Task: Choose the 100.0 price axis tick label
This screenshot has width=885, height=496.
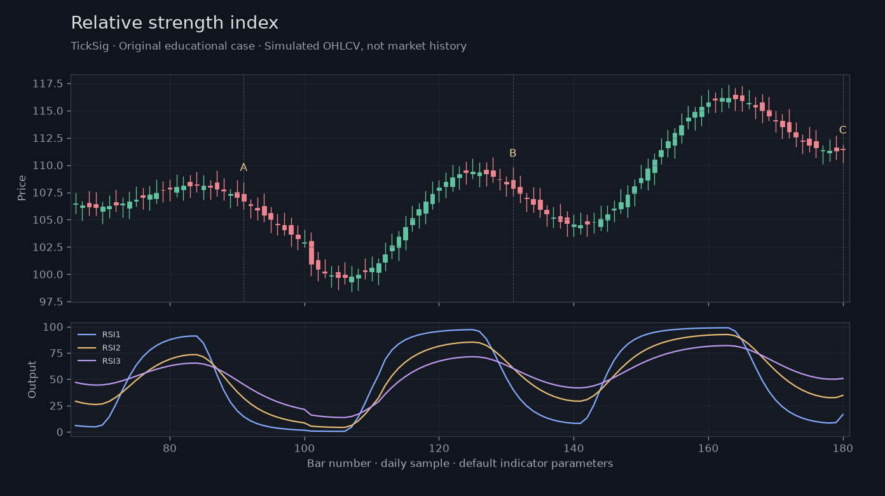Action: tap(48, 275)
